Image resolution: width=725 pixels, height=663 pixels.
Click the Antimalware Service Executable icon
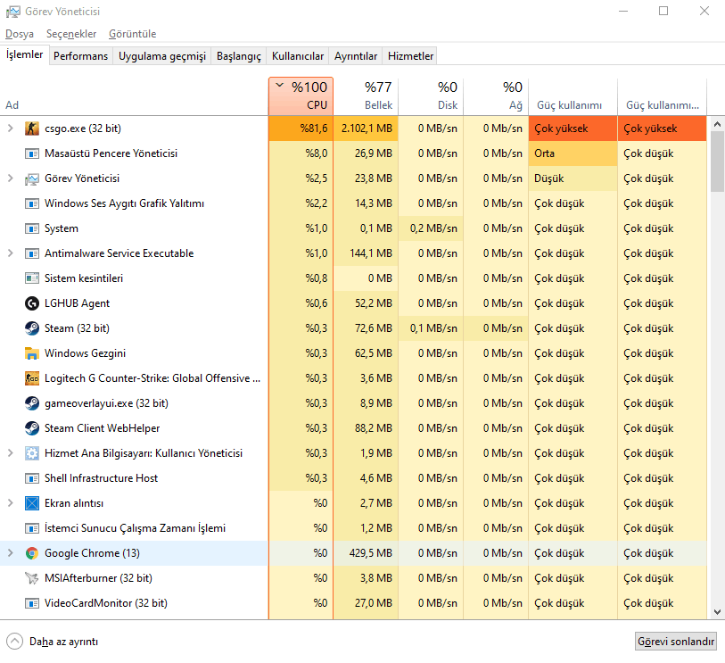click(31, 253)
